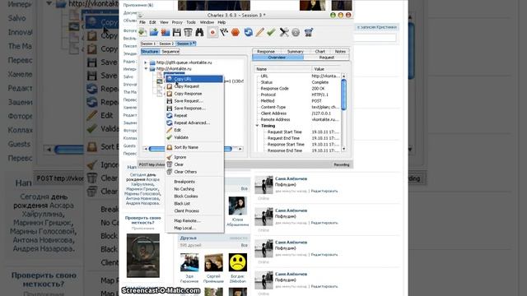Click the pencil Edit icon in toolbar

coord(259,32)
